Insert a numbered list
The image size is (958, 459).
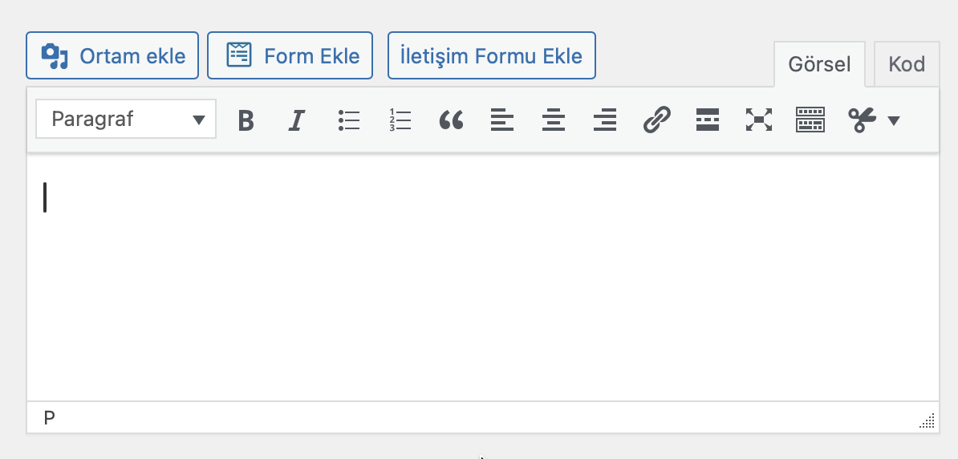tap(400, 120)
